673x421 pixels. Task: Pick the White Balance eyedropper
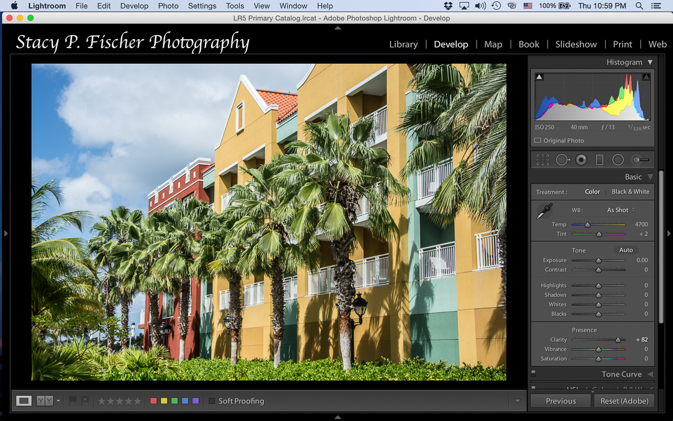coord(544,211)
